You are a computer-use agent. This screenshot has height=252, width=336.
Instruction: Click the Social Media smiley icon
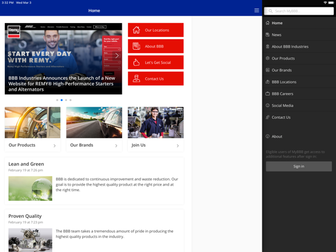pos(267,105)
